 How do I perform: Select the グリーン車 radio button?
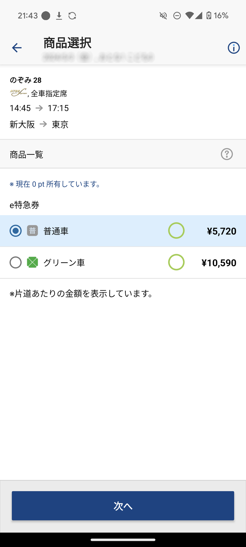point(16,262)
